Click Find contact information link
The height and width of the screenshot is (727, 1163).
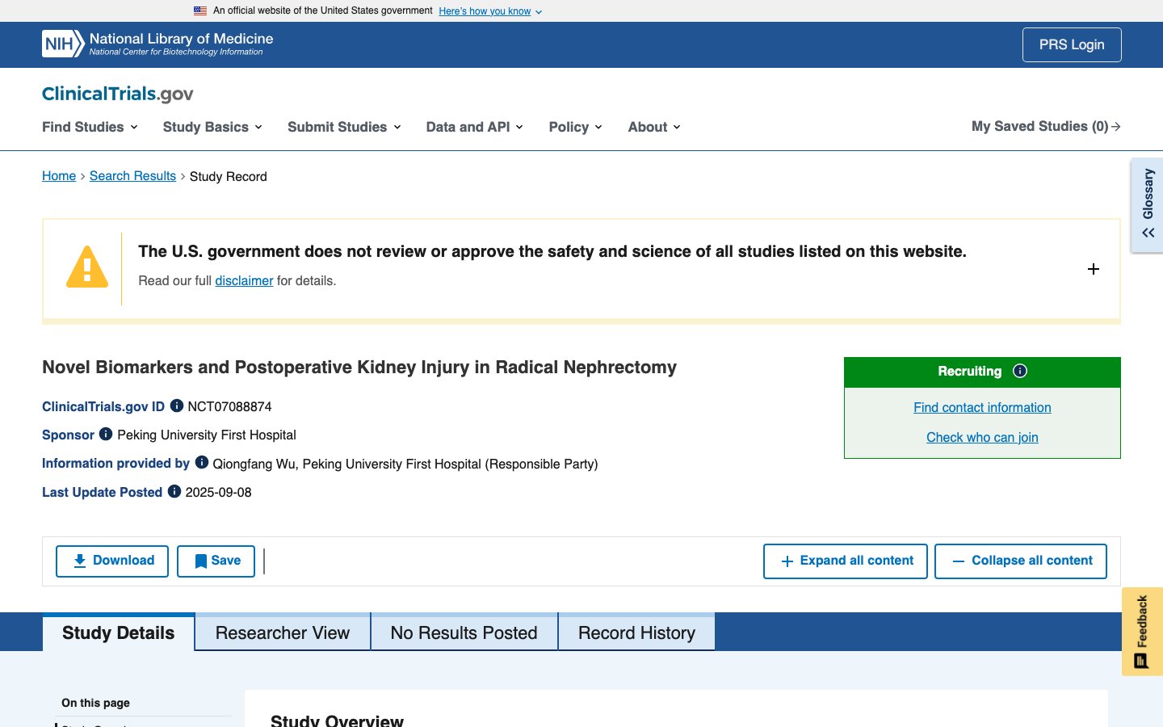pos(982,407)
